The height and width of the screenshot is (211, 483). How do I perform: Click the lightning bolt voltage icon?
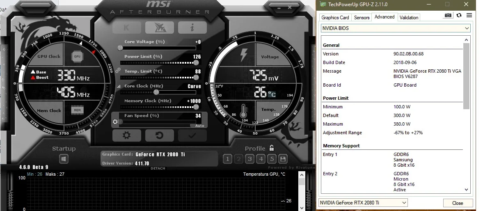tap(243, 55)
